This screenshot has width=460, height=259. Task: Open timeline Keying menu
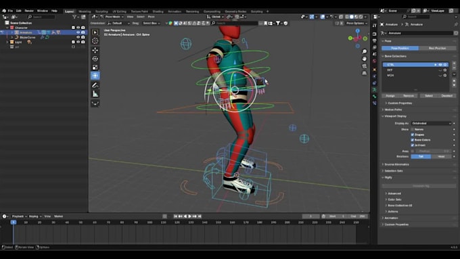tap(35, 216)
